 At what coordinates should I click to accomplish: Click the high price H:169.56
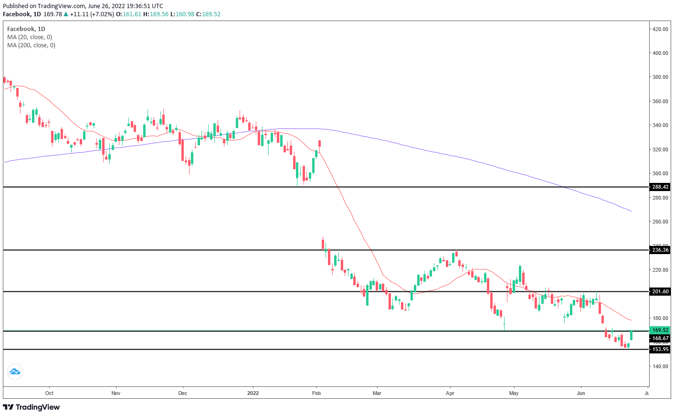tap(156, 14)
